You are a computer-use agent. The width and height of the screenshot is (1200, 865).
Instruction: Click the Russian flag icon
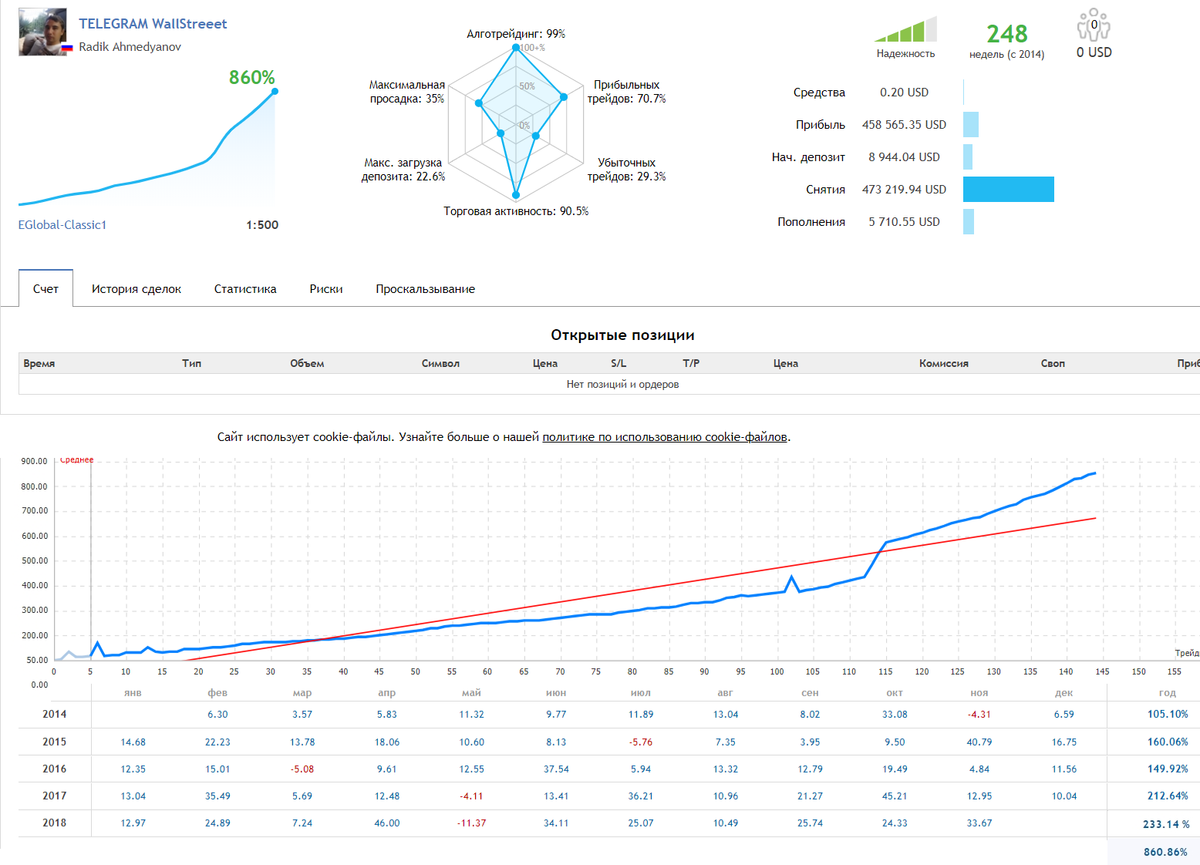(67, 48)
